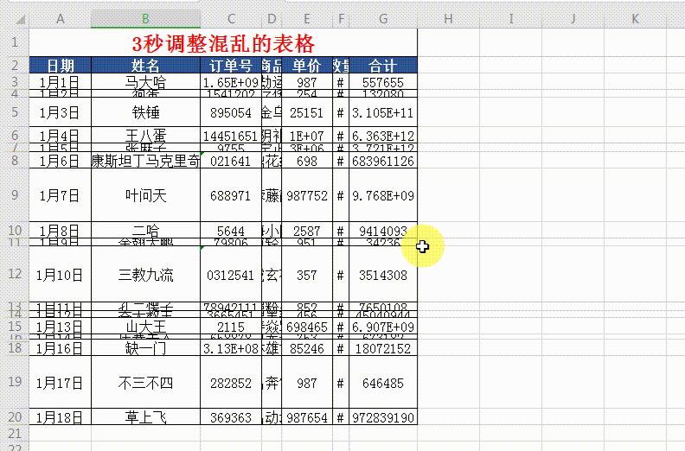Select row 2 header
The image size is (685, 451).
point(15,65)
